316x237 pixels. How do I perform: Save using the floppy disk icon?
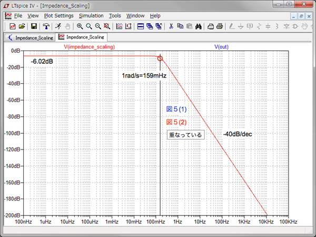(x=34, y=26)
